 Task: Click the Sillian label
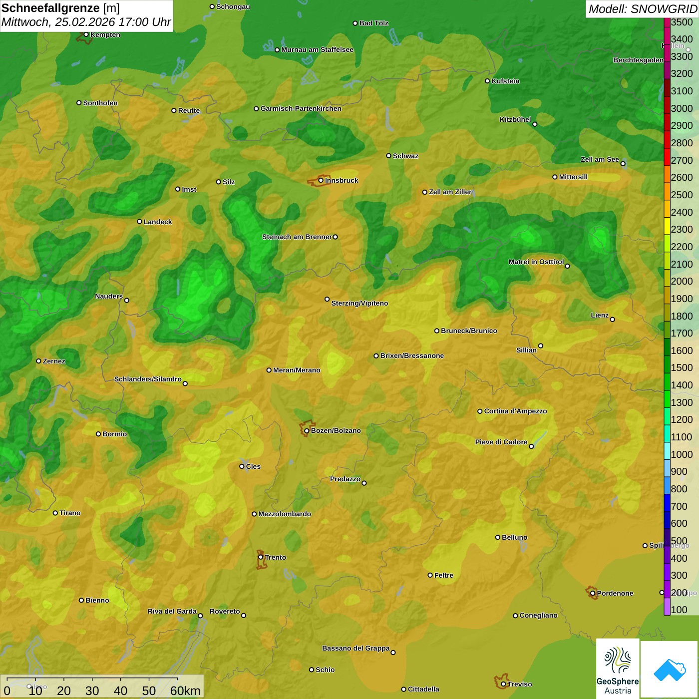pos(526,350)
